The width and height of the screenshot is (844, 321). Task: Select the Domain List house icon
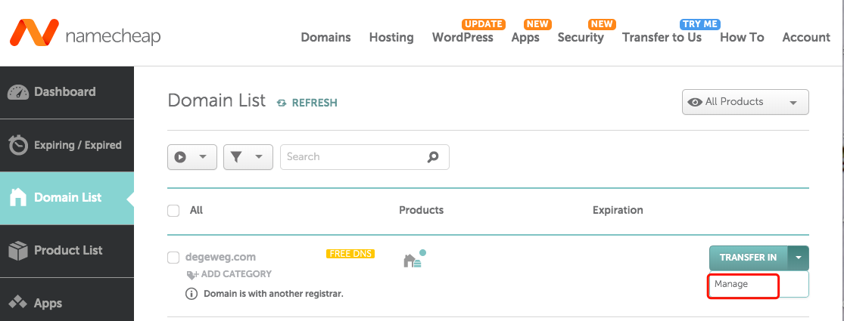[18, 198]
